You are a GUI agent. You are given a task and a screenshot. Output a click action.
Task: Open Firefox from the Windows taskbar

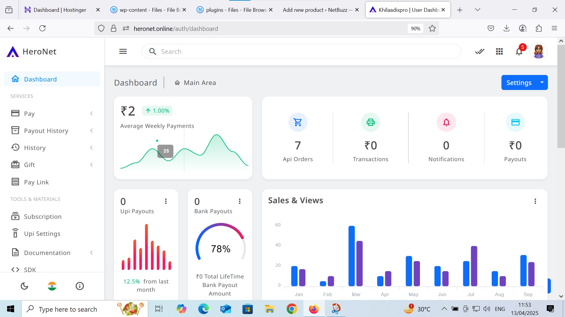pyautogui.click(x=314, y=309)
